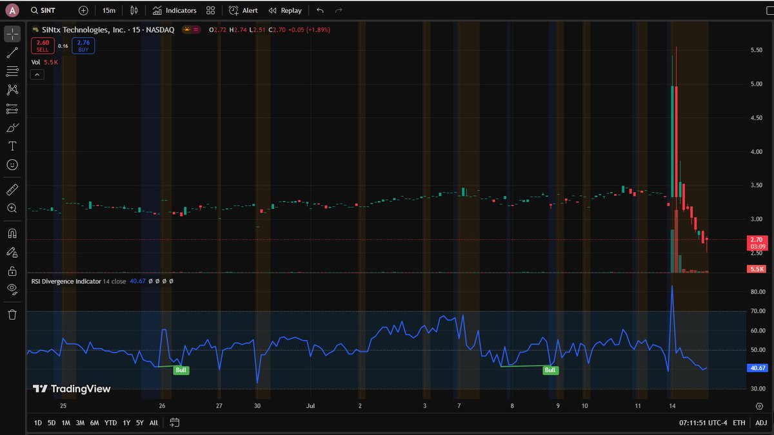The width and height of the screenshot is (774, 435).
Task: Click the 5.5K volume axis label
Action: click(x=757, y=269)
